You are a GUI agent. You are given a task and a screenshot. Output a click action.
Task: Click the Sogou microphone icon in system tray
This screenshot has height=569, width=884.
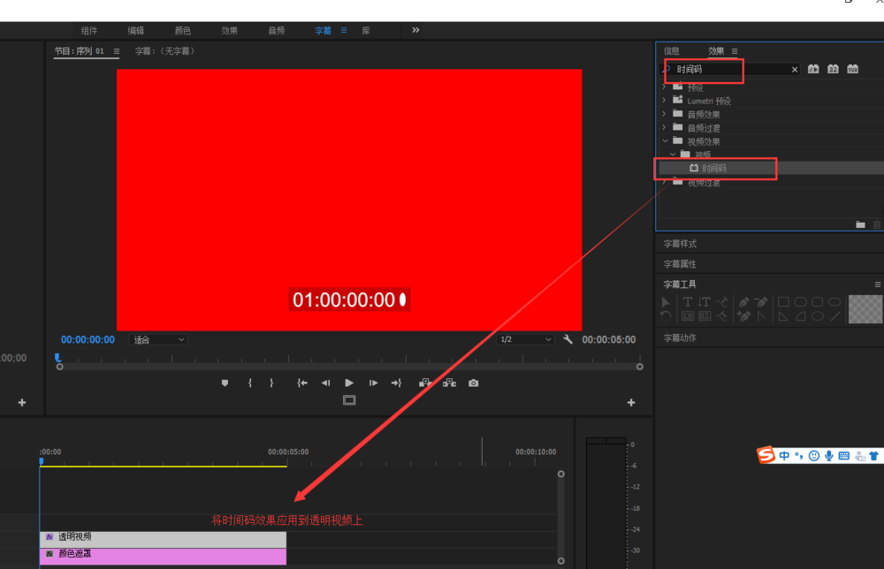click(828, 456)
